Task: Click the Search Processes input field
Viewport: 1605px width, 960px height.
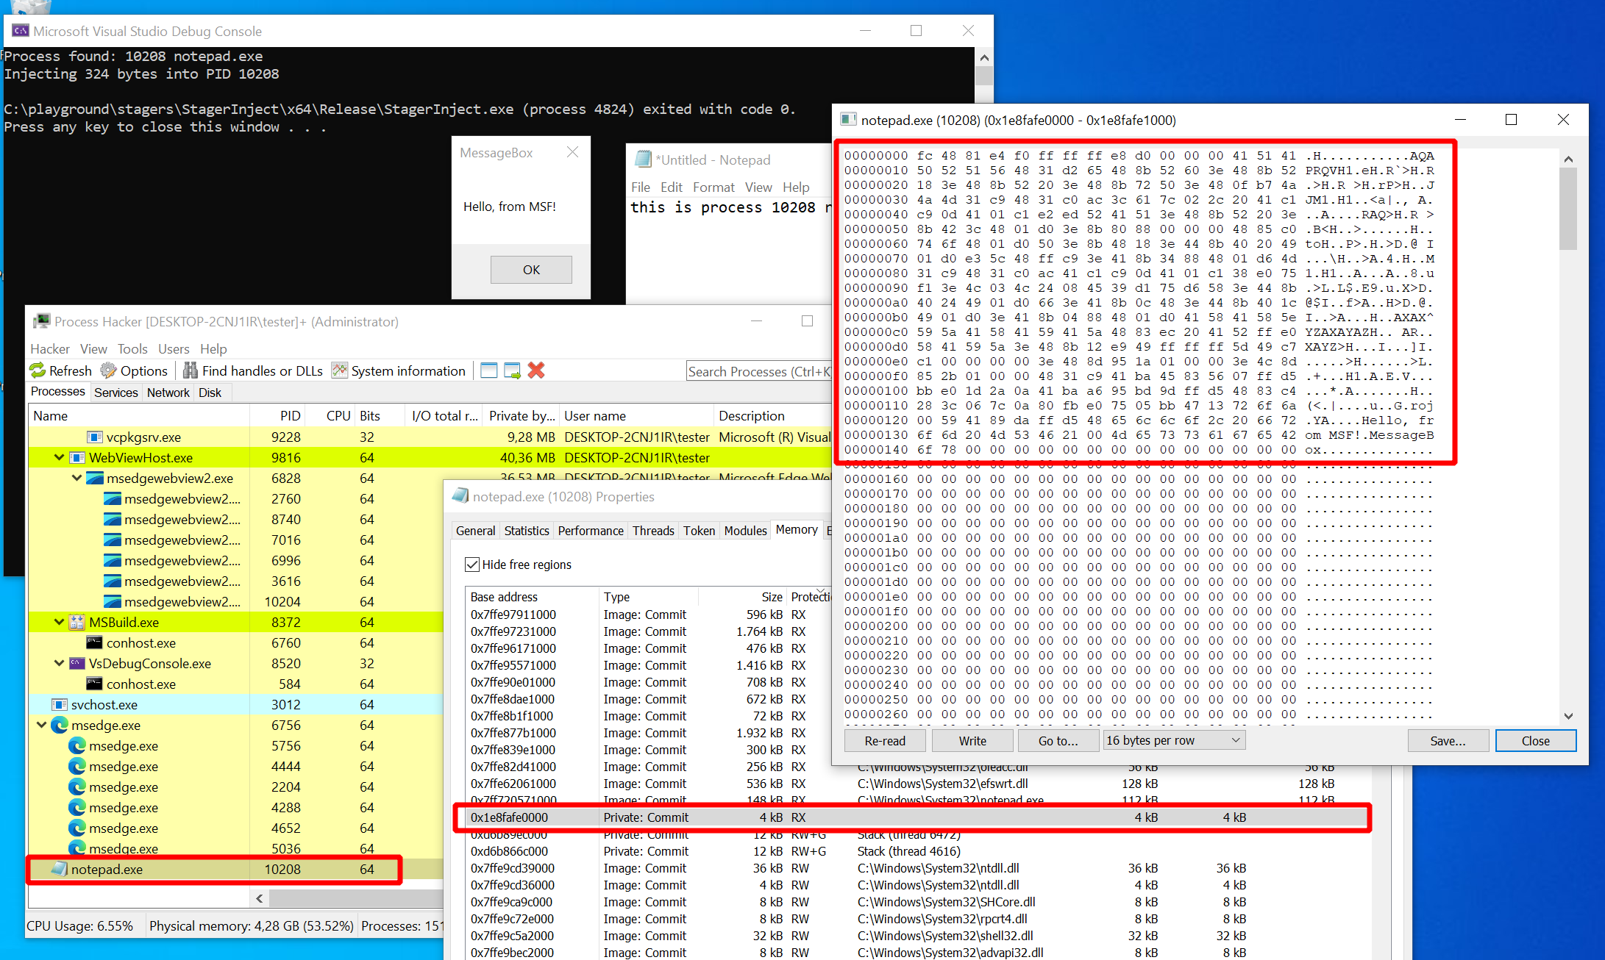Action: pyautogui.click(x=758, y=371)
